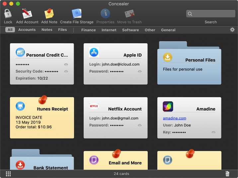Click the User: John Doe line

point(177,125)
